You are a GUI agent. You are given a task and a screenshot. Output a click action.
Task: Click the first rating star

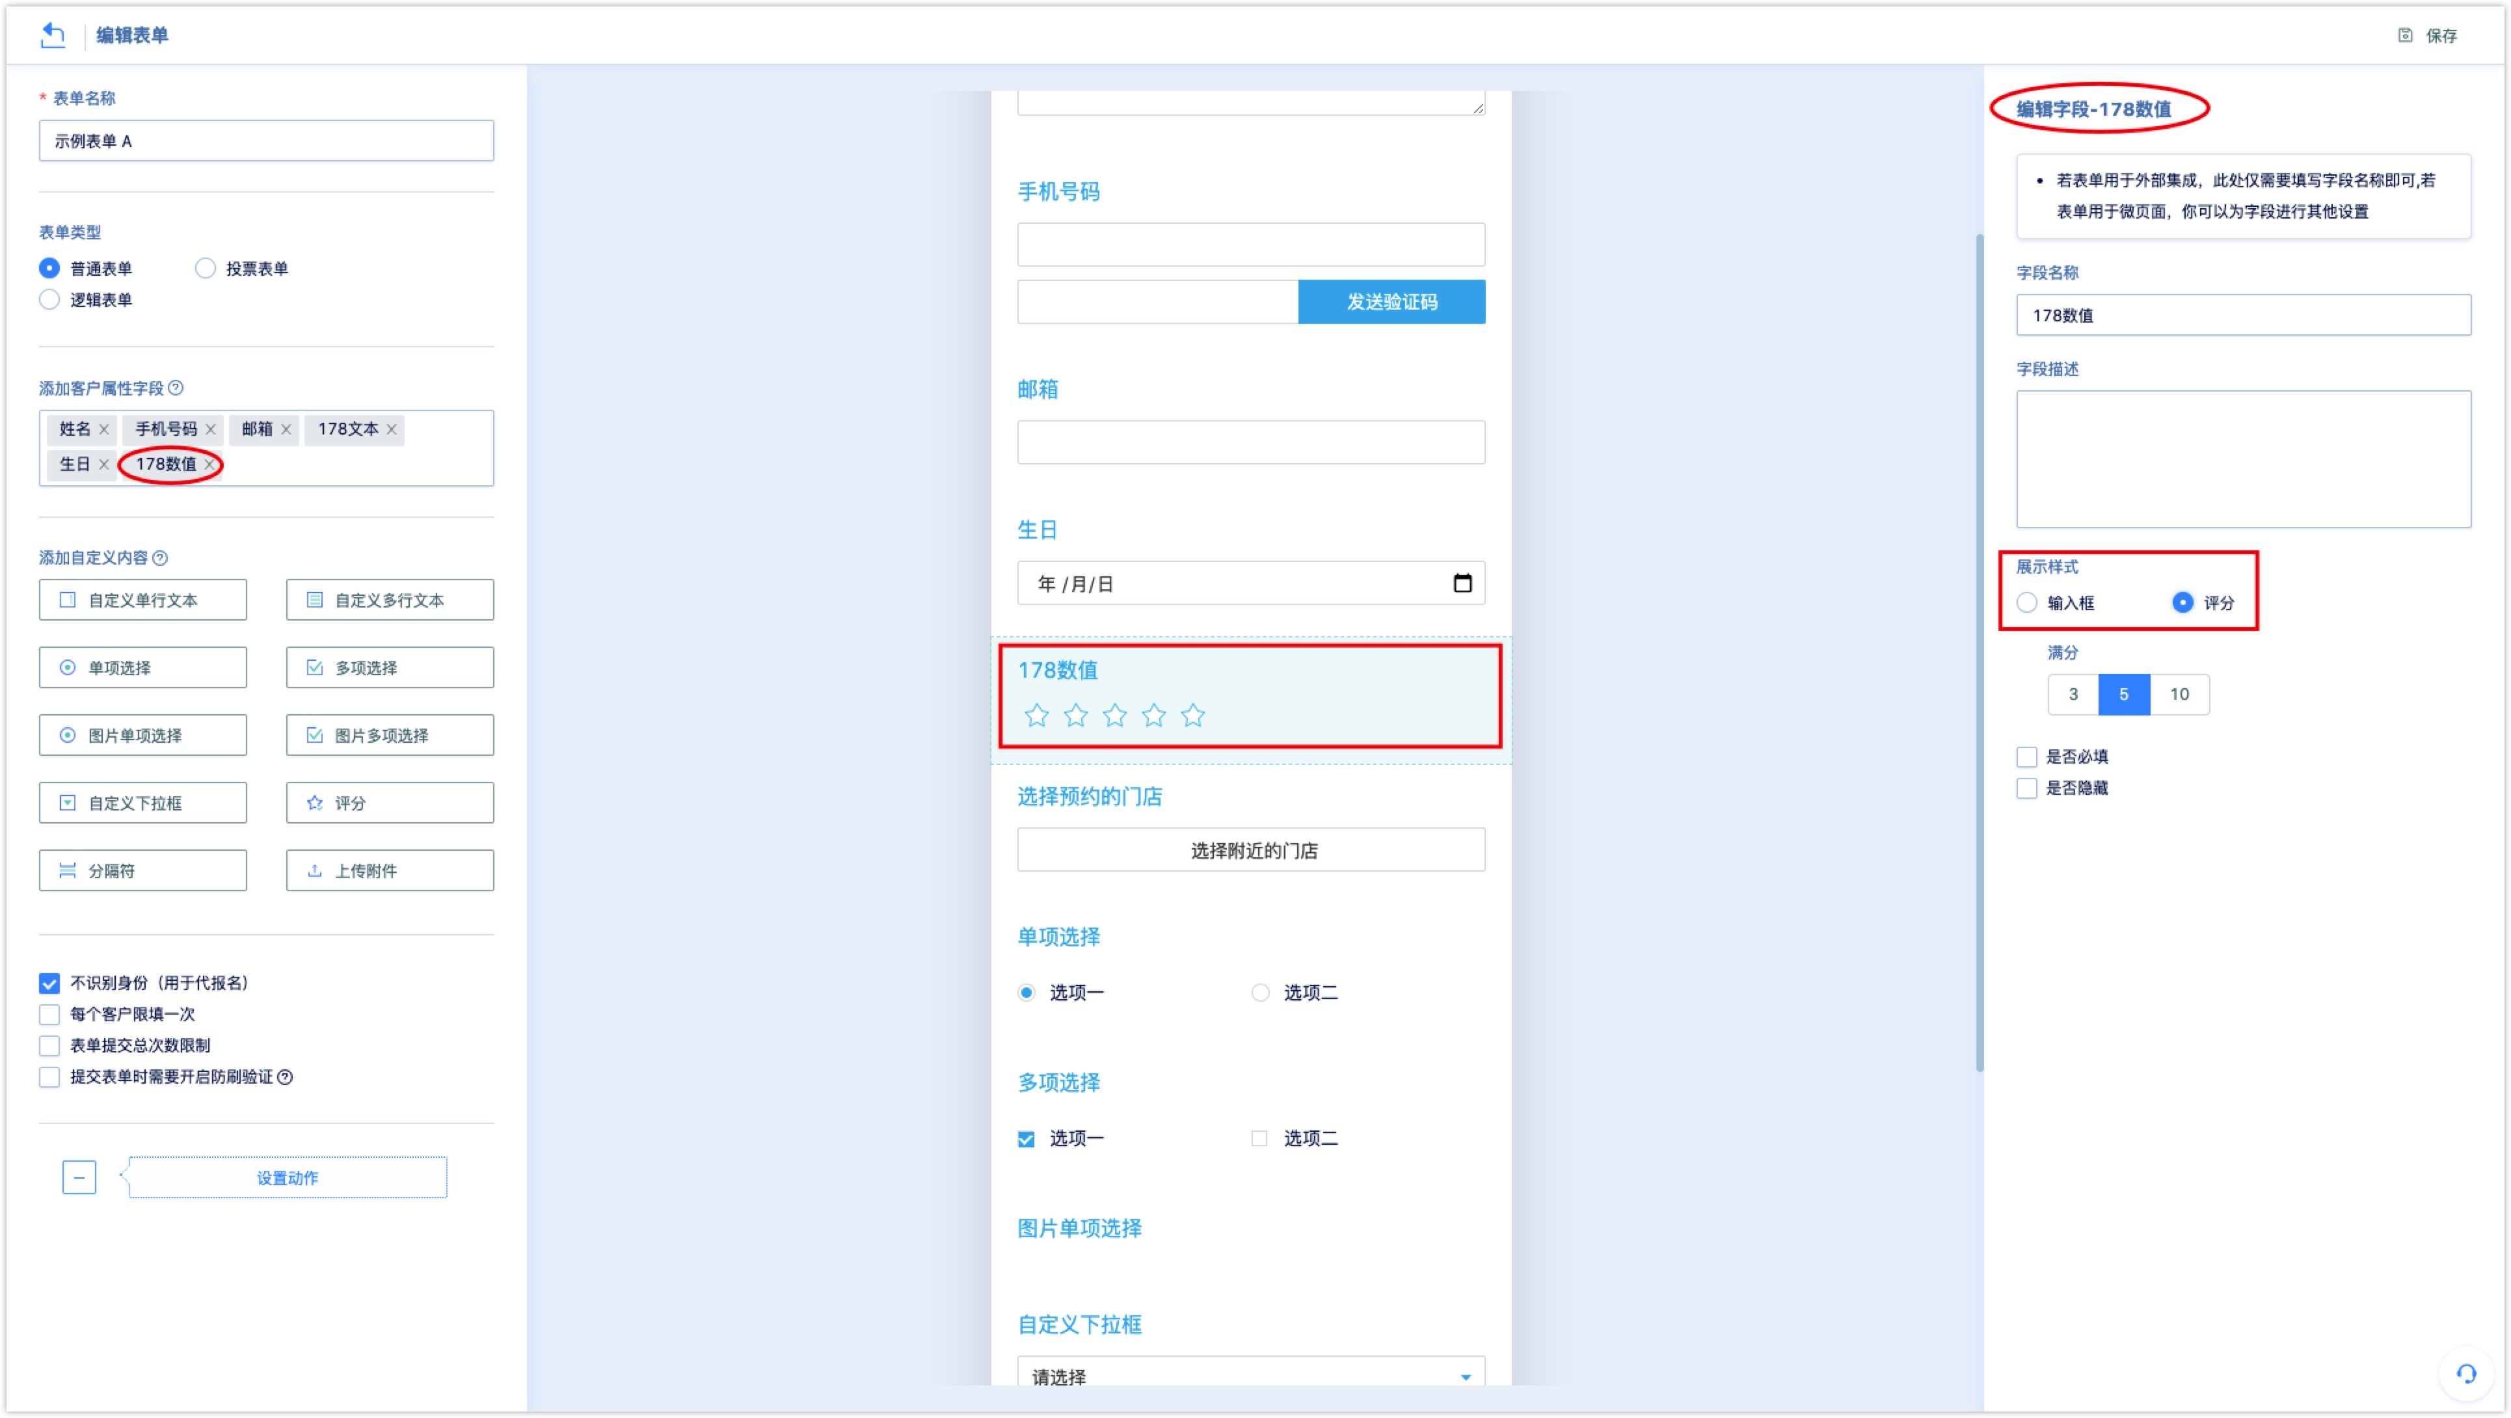pyautogui.click(x=1036, y=716)
